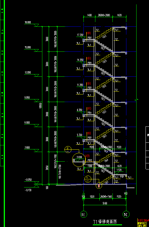Screen dimensions: 149x227
Task: Select the PB1 label beside the 17.350 elevation
Action: tap(90, 38)
